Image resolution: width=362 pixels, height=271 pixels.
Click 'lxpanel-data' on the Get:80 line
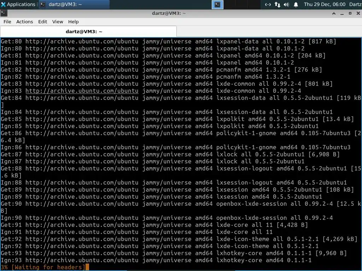point(237,42)
